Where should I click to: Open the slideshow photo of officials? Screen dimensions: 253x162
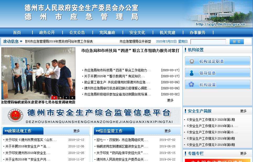click(x=38, y=73)
